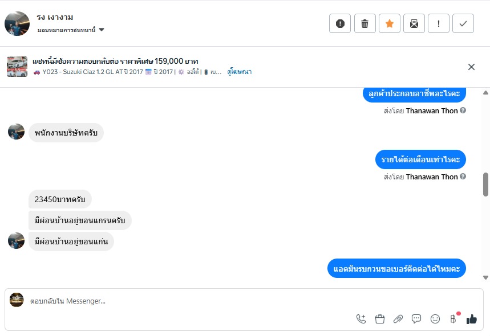Viewport: 490px width, 336px height.
Task: Dismiss the ad banner with the X
Action: tap(471, 67)
